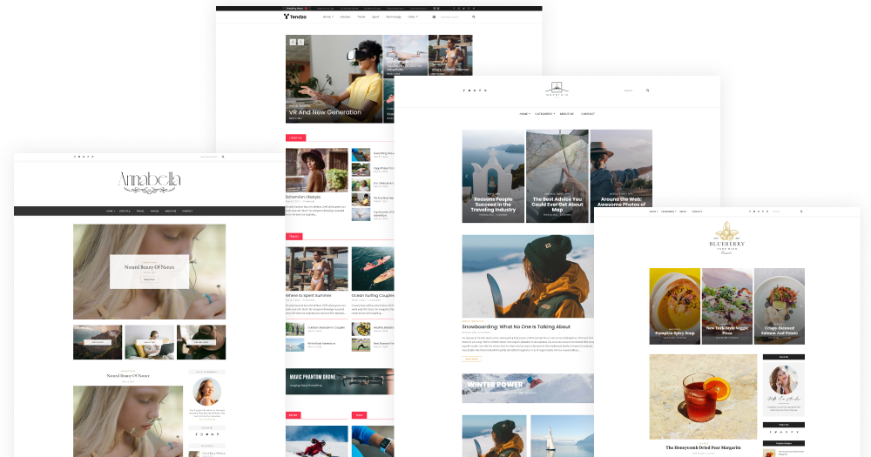This screenshot has height=457, width=871.
Task: Click Read More button on Annabella hero
Action: point(149,279)
